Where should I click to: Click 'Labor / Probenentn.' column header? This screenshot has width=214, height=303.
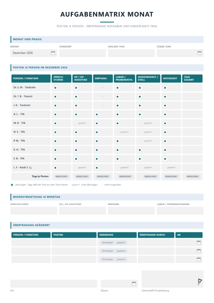[124, 78]
